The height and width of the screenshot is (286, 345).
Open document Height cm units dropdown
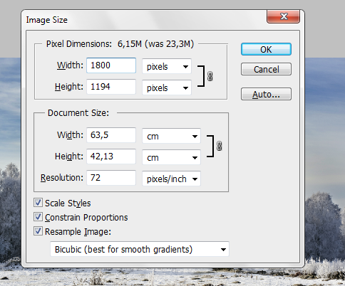tap(172, 157)
